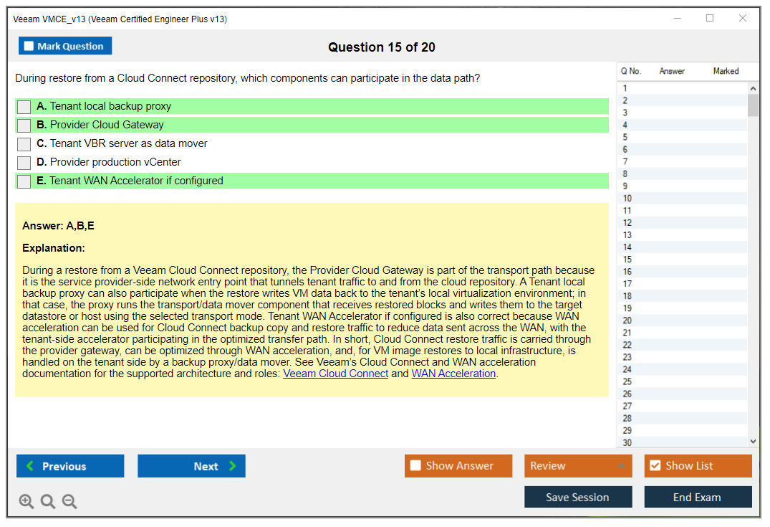Select question 20 in the list
This screenshot has width=770, height=527.
coord(682,321)
